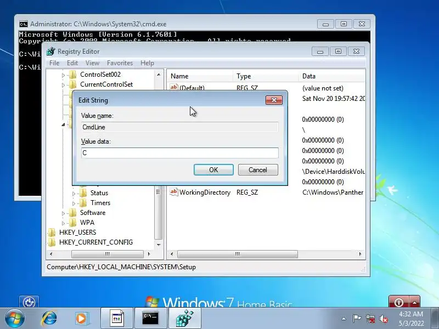The width and height of the screenshot is (439, 329).
Task: Show hidden tray icons arrow
Action: coord(344,319)
